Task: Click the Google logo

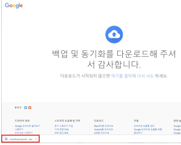Action: pos(14,6)
